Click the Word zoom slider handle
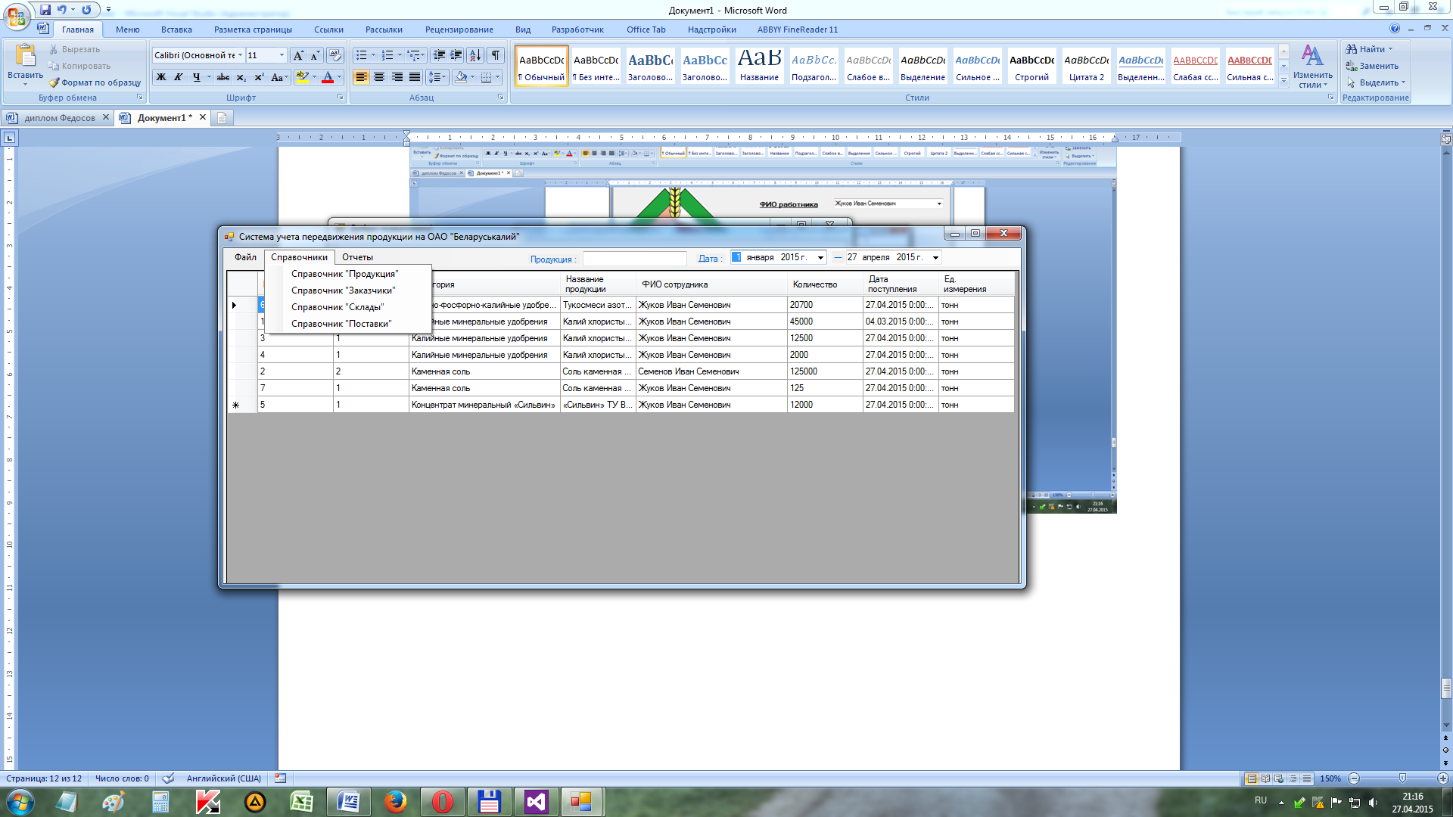Image resolution: width=1453 pixels, height=817 pixels. point(1402,778)
